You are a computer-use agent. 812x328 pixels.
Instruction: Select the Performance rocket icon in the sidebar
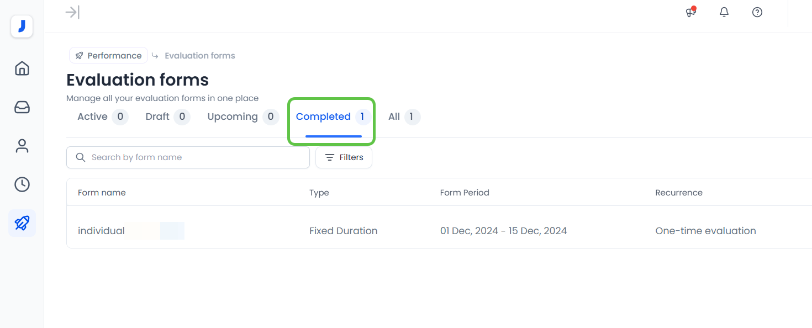(22, 223)
